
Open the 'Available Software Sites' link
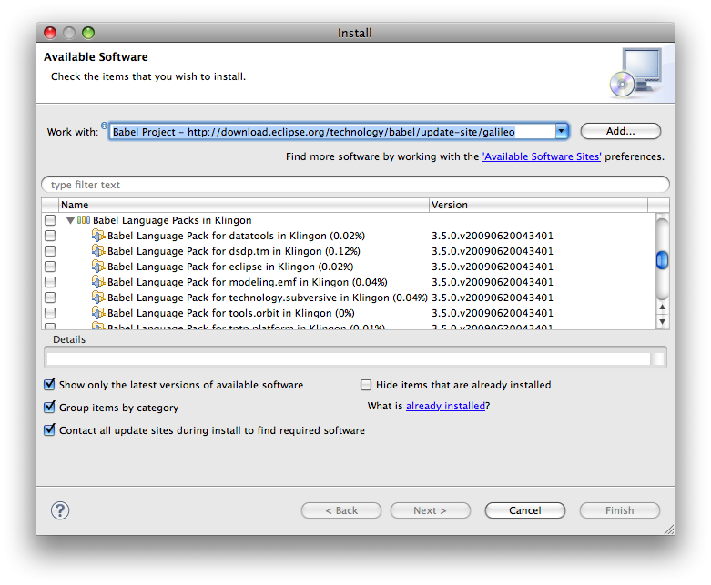pos(542,156)
